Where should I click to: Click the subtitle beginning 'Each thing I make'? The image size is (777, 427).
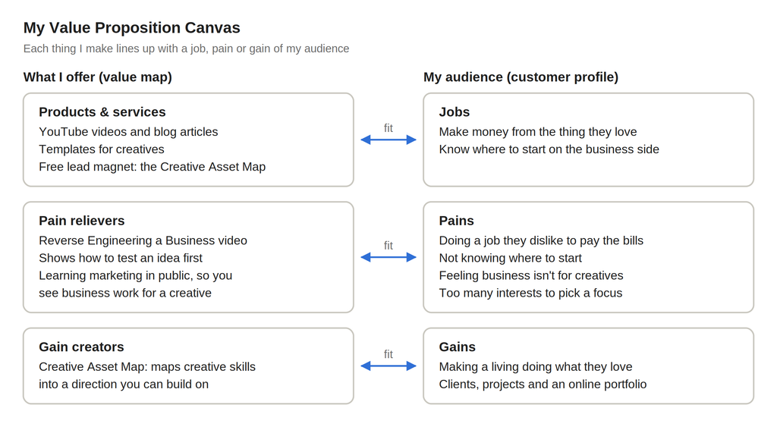click(187, 49)
